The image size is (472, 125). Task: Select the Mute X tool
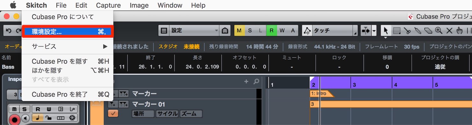point(449,31)
